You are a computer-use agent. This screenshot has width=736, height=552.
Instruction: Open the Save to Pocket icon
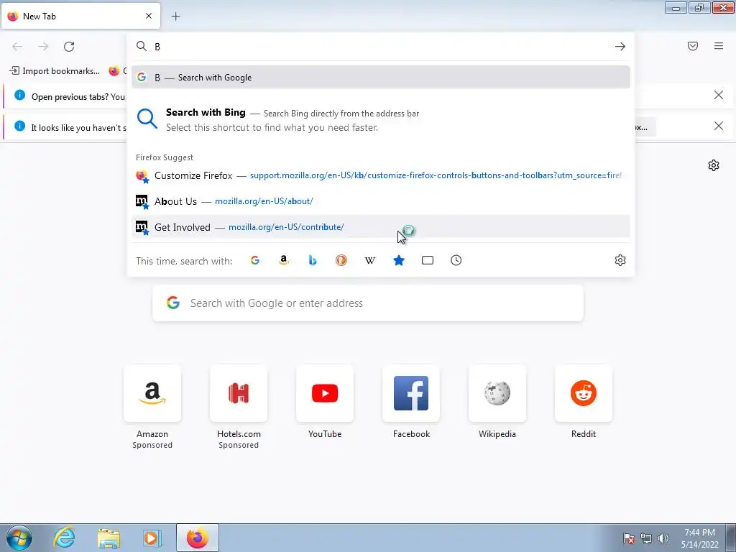point(693,46)
